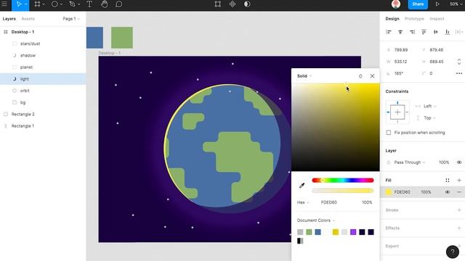Click the Use as mask icon
The height and width of the screenshot is (261, 465).
point(247,4)
